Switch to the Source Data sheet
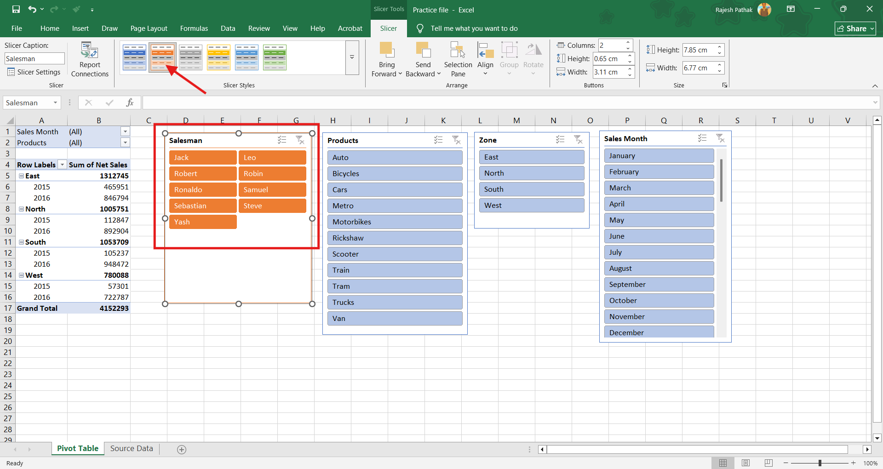 point(132,448)
